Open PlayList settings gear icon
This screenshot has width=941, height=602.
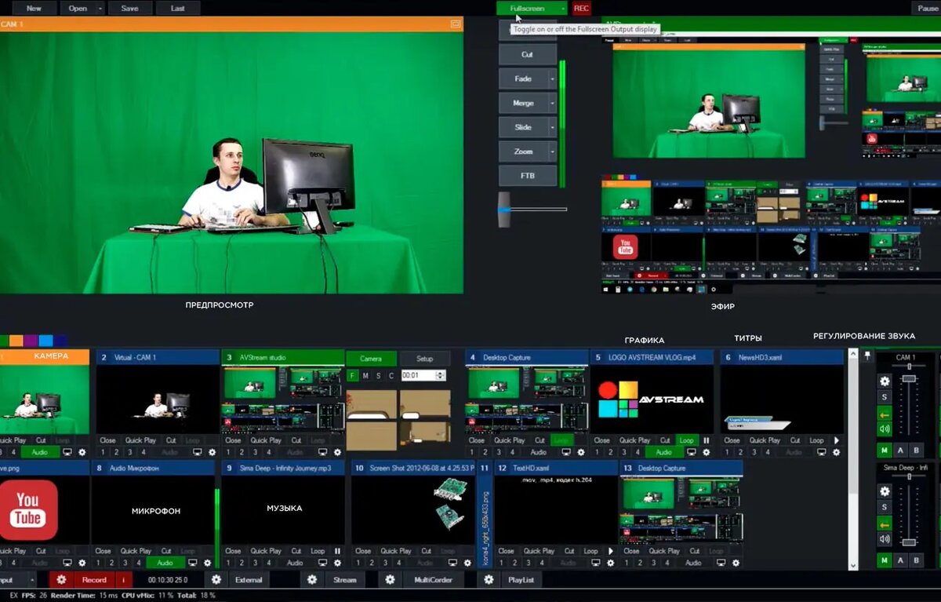pyautogui.click(x=489, y=580)
